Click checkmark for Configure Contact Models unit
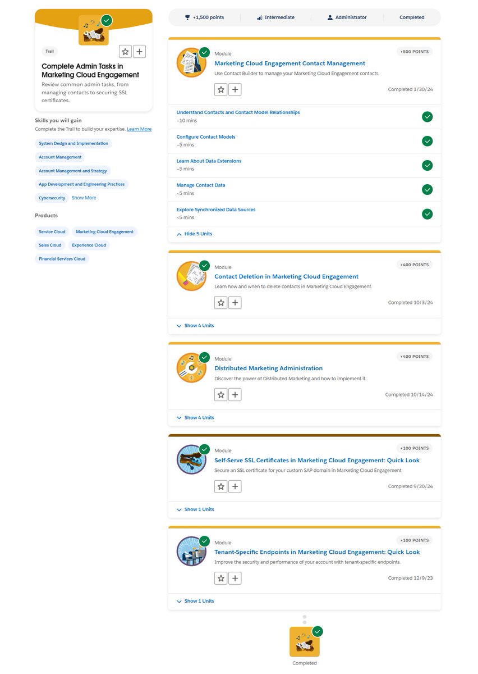The width and height of the screenshot is (478, 674). point(428,141)
